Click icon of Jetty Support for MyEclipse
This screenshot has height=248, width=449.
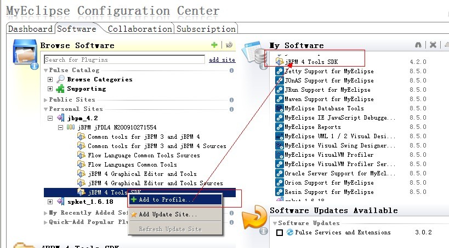[279, 71]
